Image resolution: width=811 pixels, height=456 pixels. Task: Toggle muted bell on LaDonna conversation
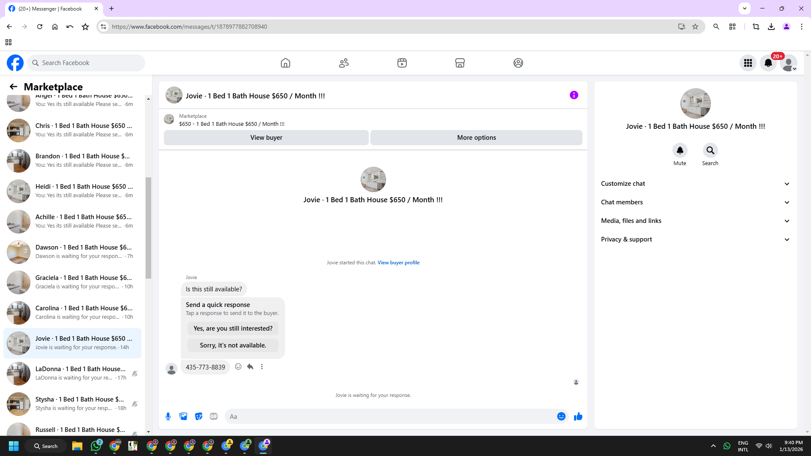click(135, 374)
